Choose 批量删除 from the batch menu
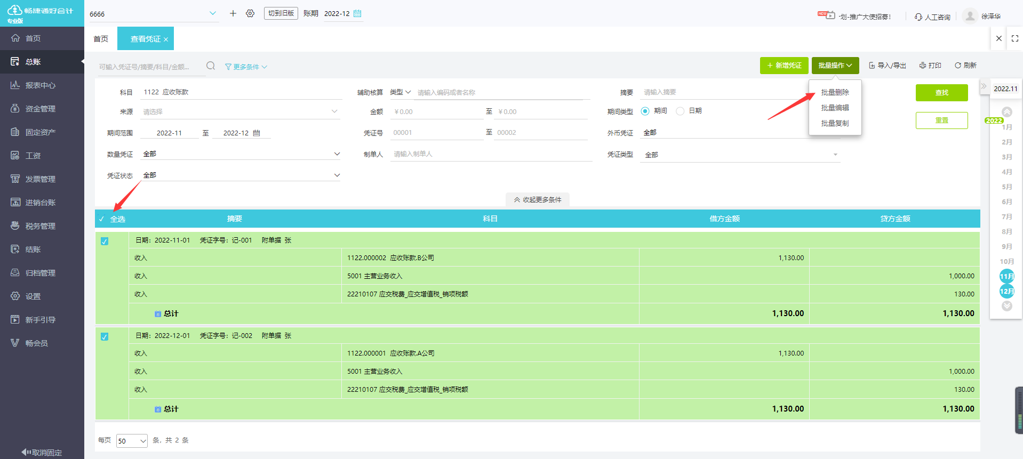 [835, 92]
